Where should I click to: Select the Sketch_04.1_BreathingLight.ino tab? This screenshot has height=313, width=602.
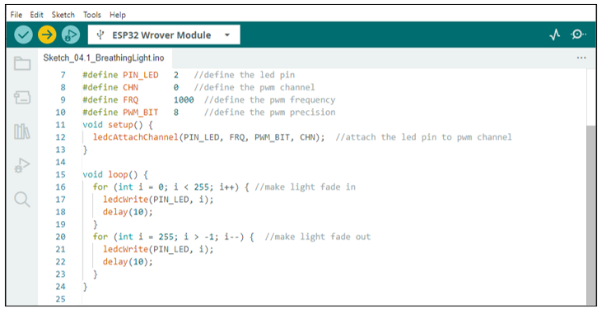[x=104, y=58]
